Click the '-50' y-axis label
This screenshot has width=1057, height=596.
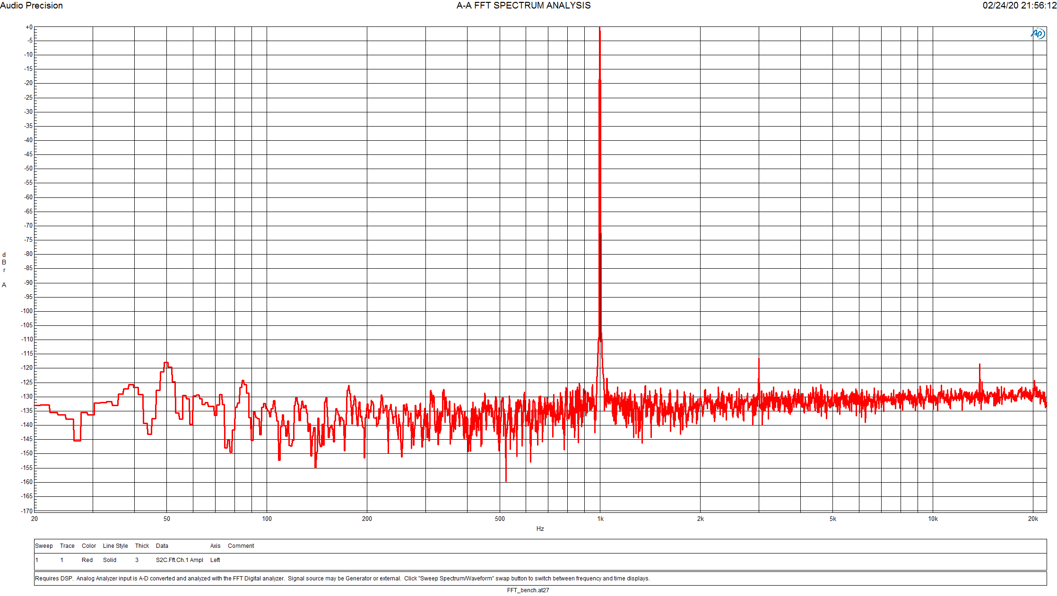[x=28, y=168]
